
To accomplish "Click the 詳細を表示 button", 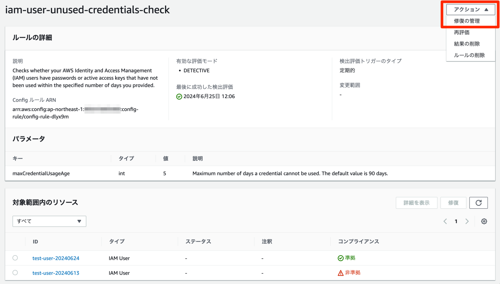I will [x=417, y=203].
